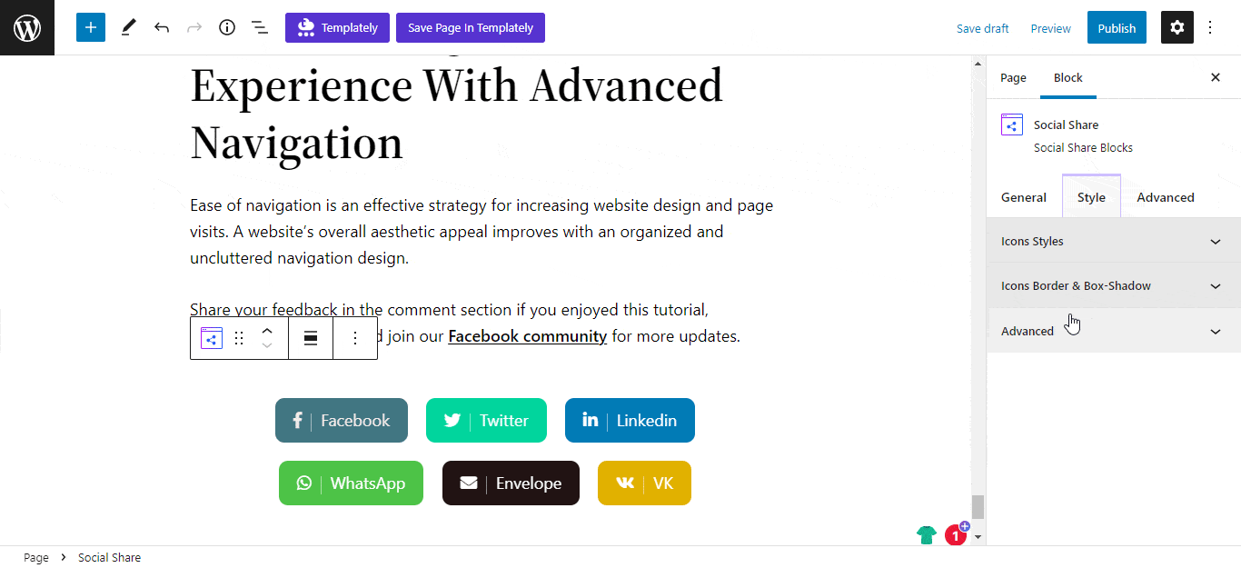The image size is (1241, 568).
Task: Click the Twitter share button
Action: coord(486,421)
